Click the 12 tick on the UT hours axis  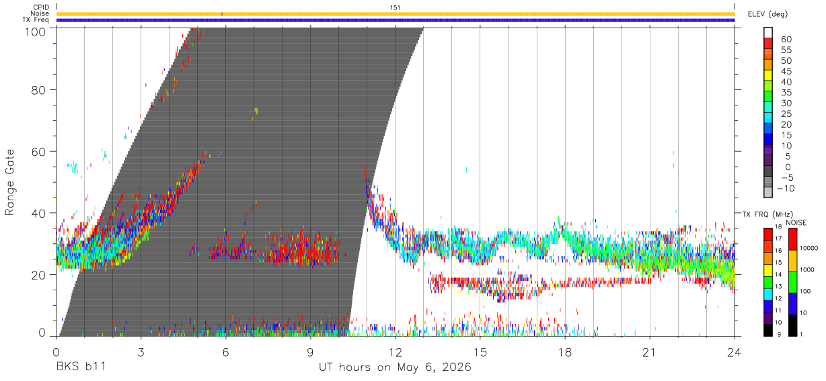pyautogui.click(x=396, y=352)
